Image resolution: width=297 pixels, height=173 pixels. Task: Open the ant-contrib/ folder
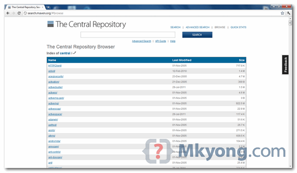tap(55, 152)
